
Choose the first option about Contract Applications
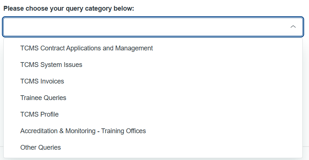[87, 48]
